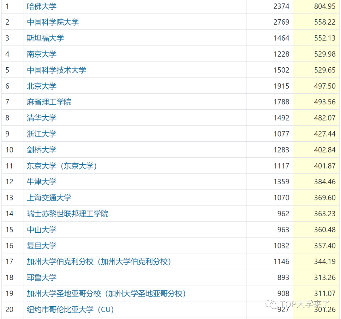Screen dimensions: 341x319
Task: Visit the 清华大学 link
Action: (x=42, y=118)
